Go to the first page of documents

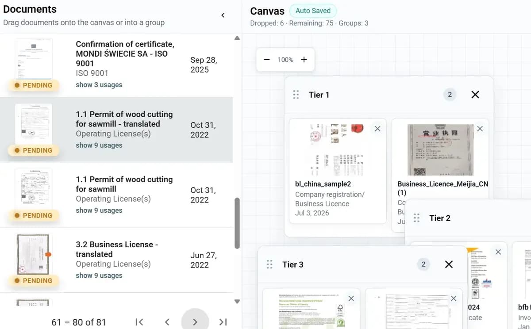click(x=139, y=322)
